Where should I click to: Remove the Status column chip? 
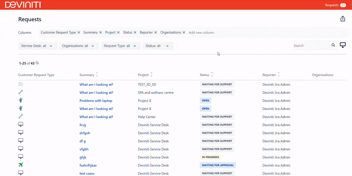pyautogui.click(x=135, y=32)
